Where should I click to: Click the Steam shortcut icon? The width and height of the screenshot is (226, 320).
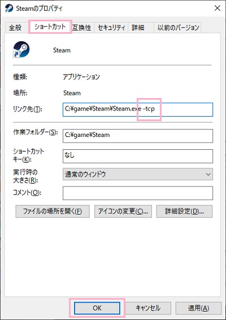point(21,50)
